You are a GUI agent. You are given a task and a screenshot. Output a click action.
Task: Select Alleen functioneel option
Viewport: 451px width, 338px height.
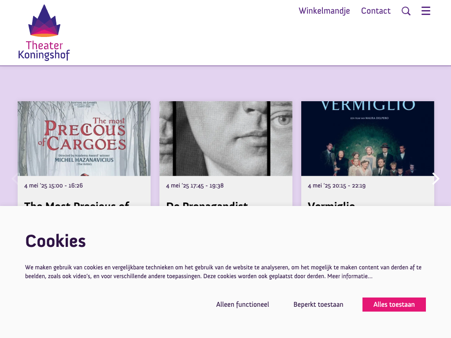coord(243,305)
